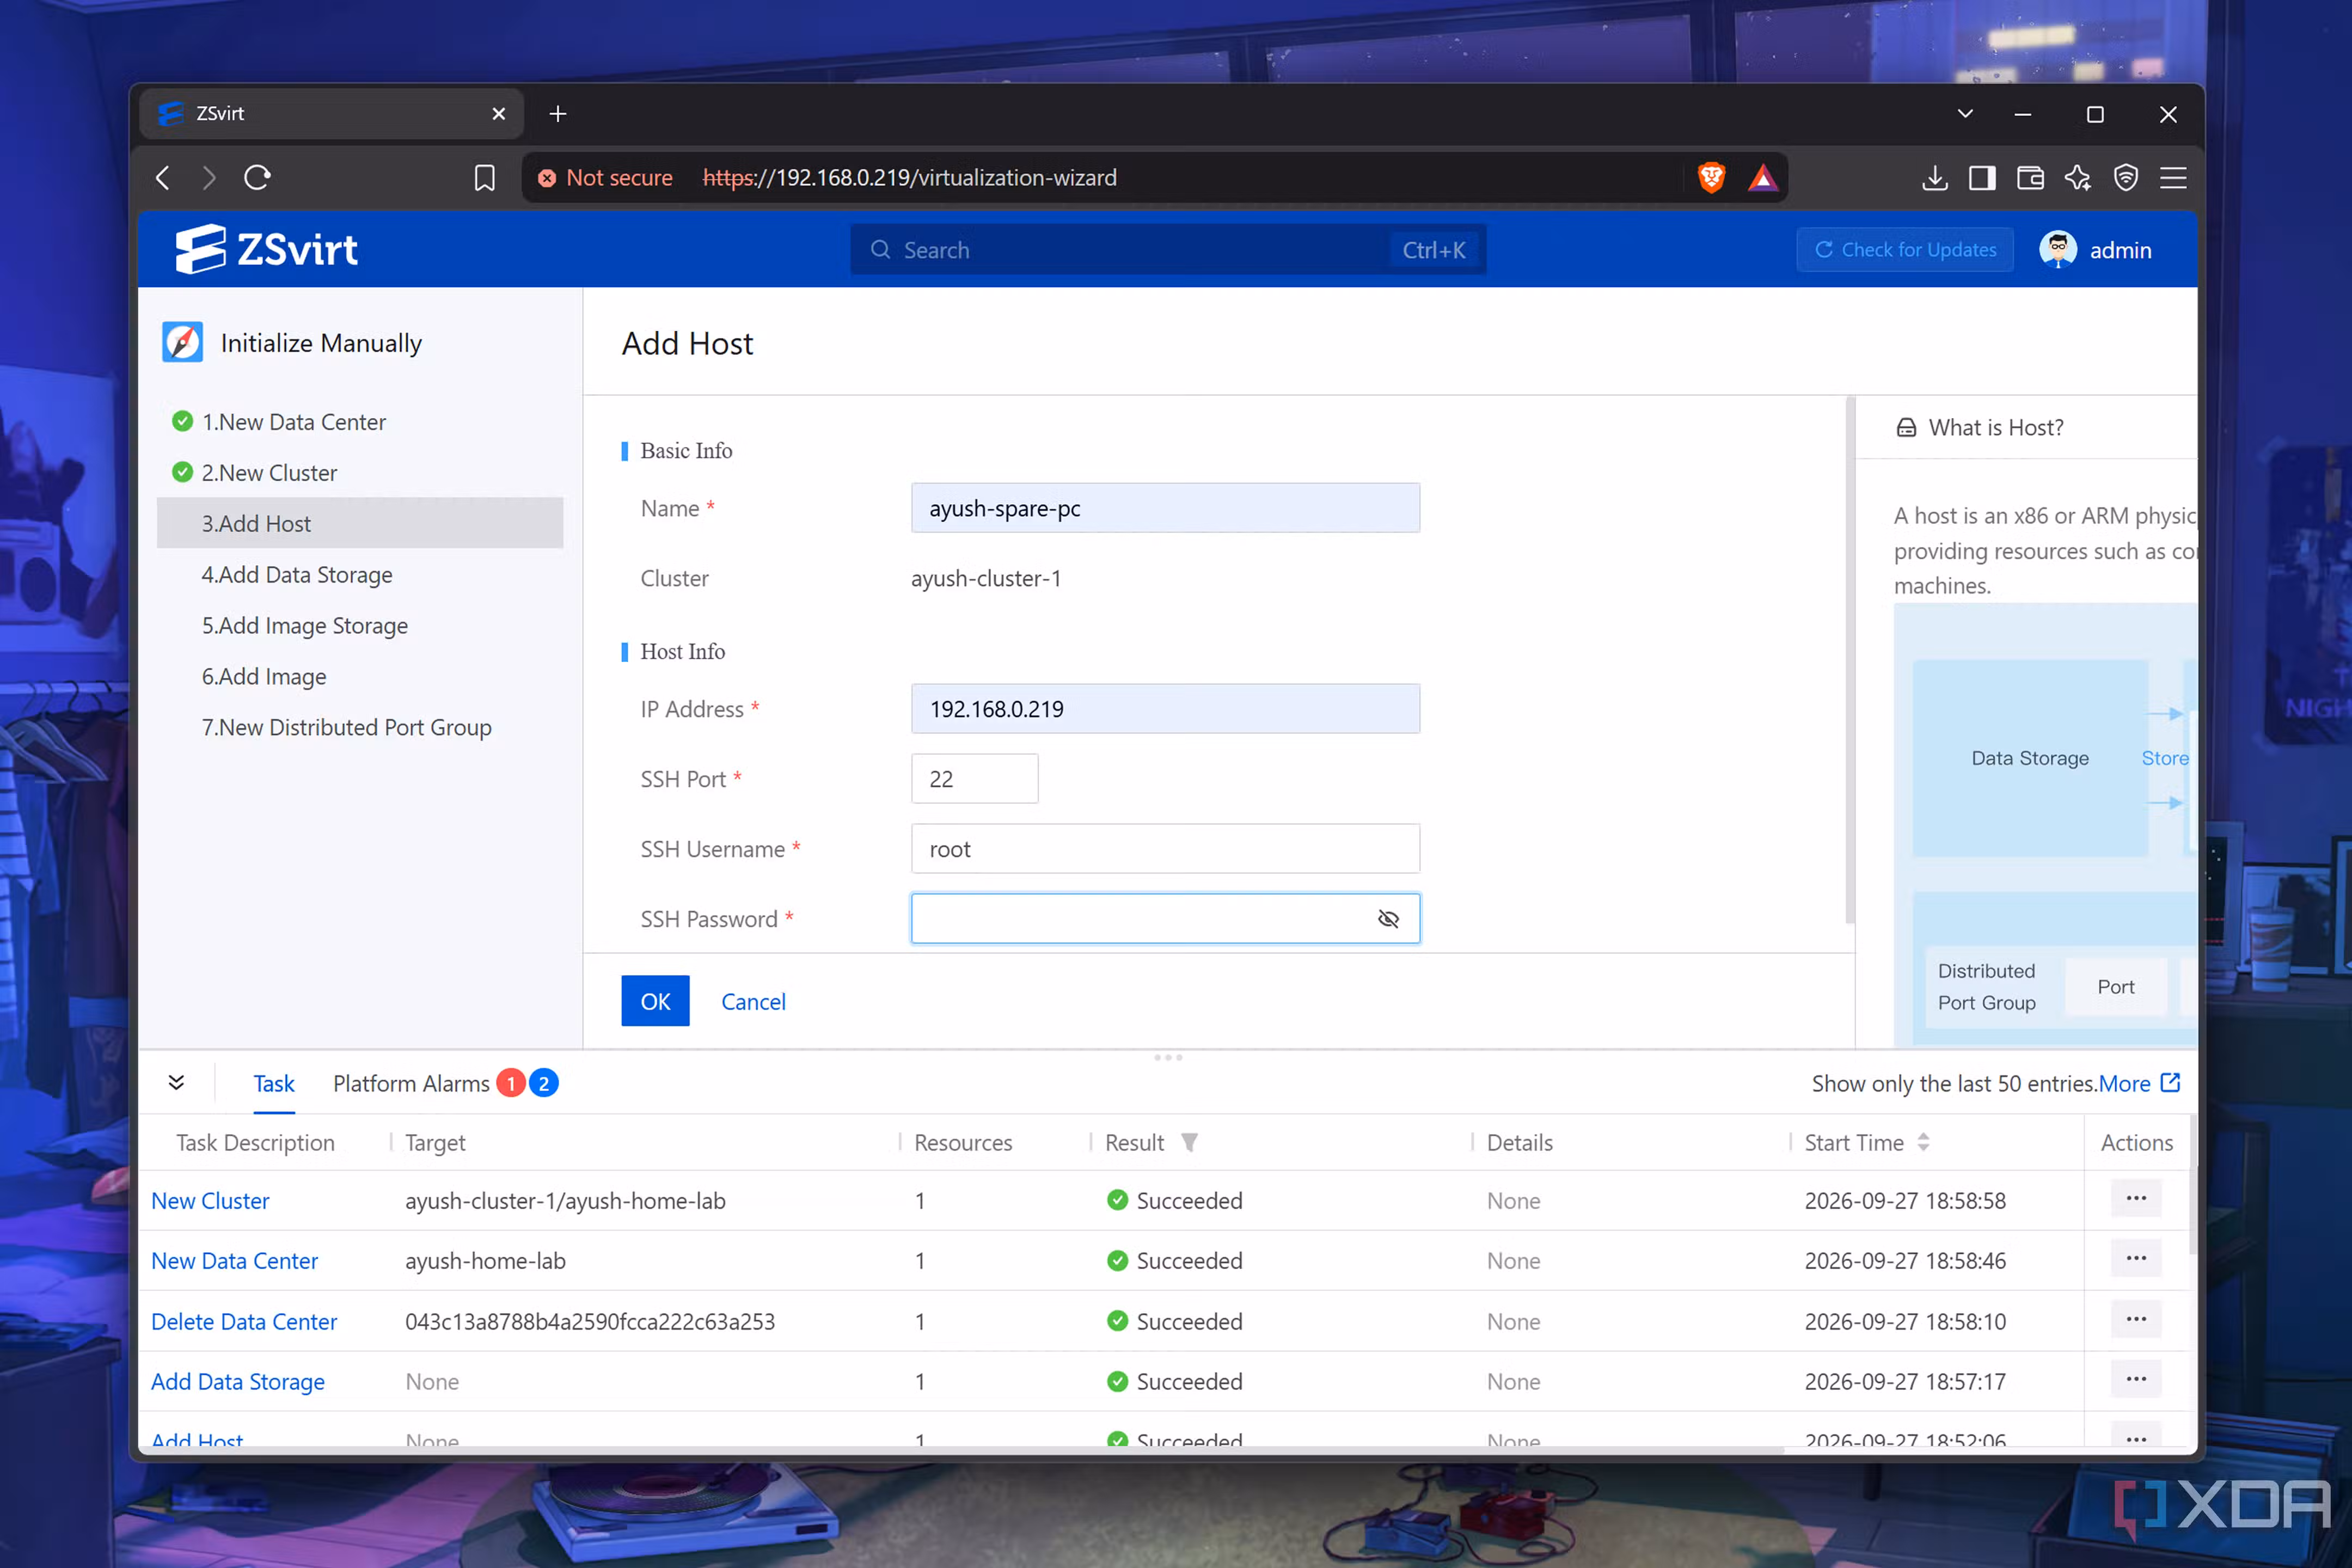Close the ZSvirt browser tab
The height and width of the screenshot is (1568, 2352).
click(499, 114)
